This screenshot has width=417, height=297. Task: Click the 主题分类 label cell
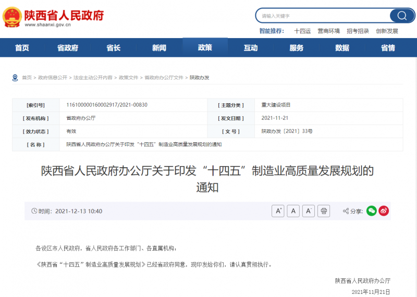click(231, 105)
